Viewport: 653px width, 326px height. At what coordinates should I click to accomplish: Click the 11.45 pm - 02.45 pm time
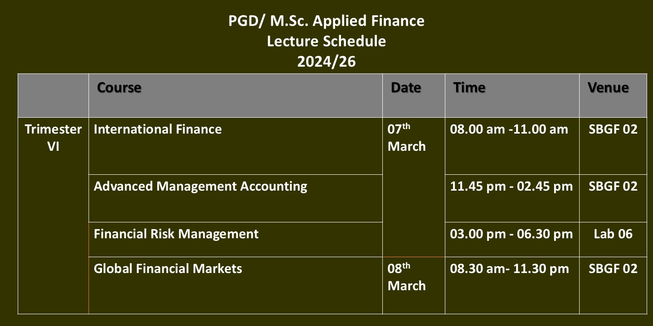click(511, 186)
